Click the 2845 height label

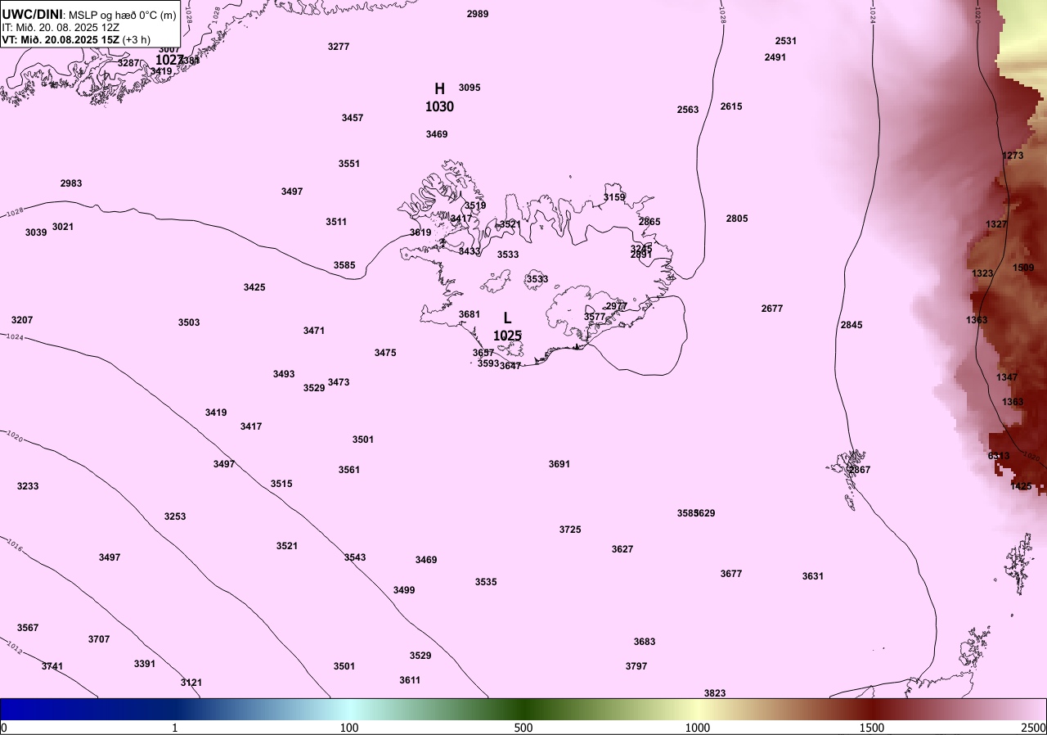tap(852, 325)
